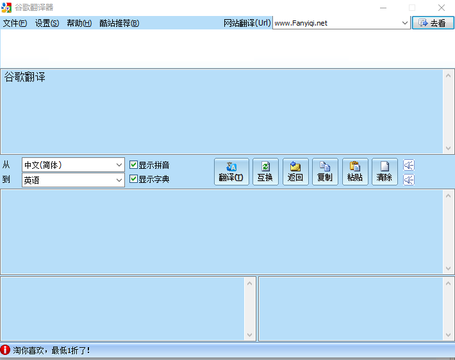Viewport: 455px width, 360px height.
Task: Click the source text area scroll-down arrow
Action: coord(449,148)
